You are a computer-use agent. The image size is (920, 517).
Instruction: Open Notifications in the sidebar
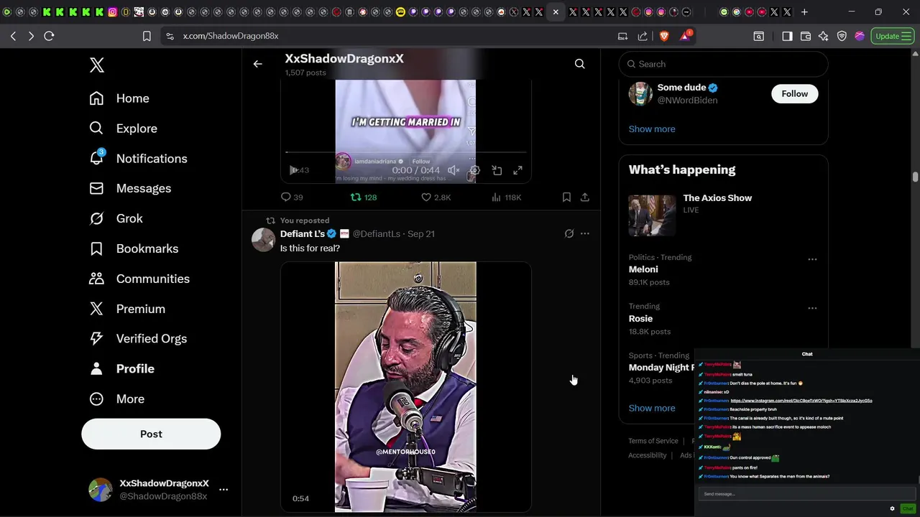pyautogui.click(x=138, y=159)
